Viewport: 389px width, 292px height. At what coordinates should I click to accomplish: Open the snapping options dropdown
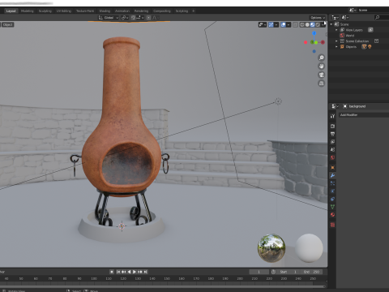139,18
